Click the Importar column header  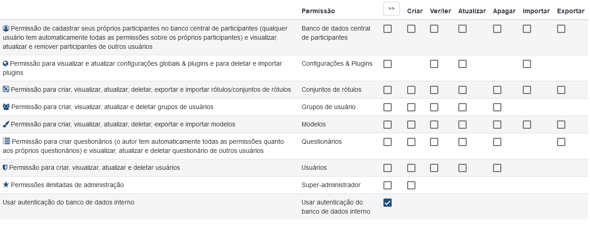tap(536, 11)
